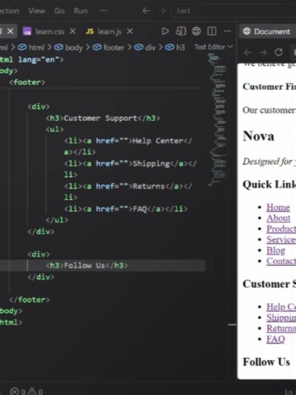This screenshot has height=395, width=296.
Task: Click the closing ul tag line
Action: pos(57,220)
